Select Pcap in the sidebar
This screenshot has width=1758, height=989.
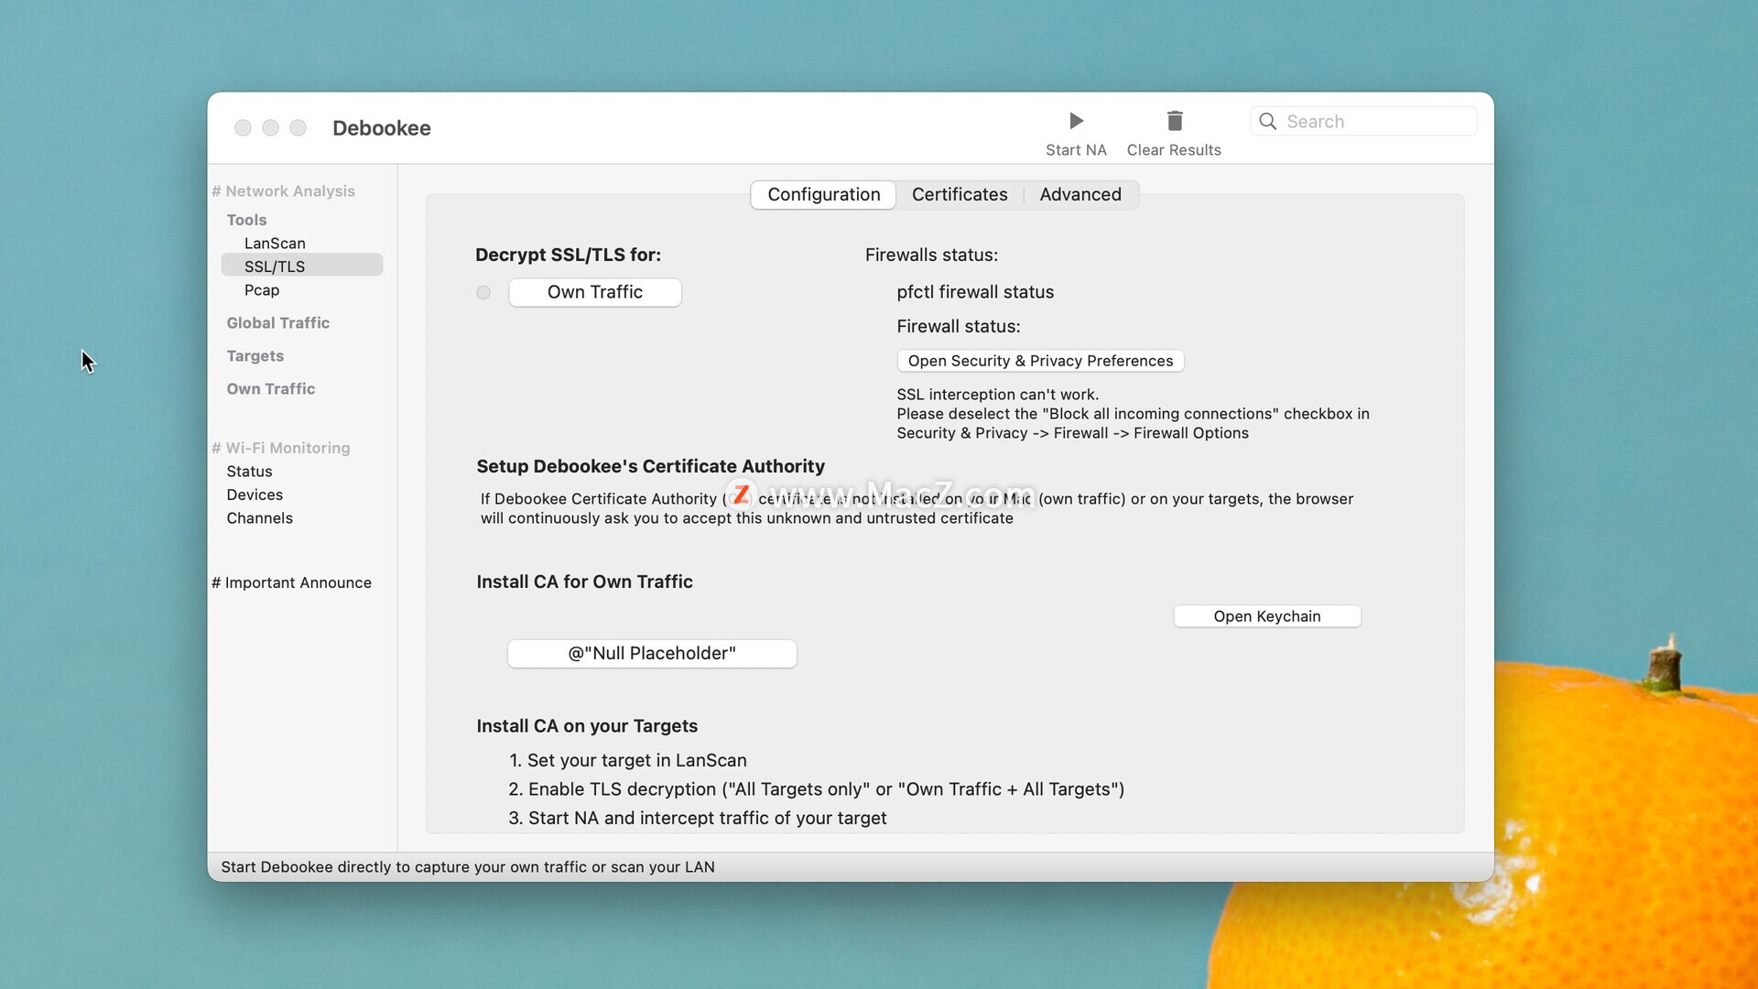[262, 290]
